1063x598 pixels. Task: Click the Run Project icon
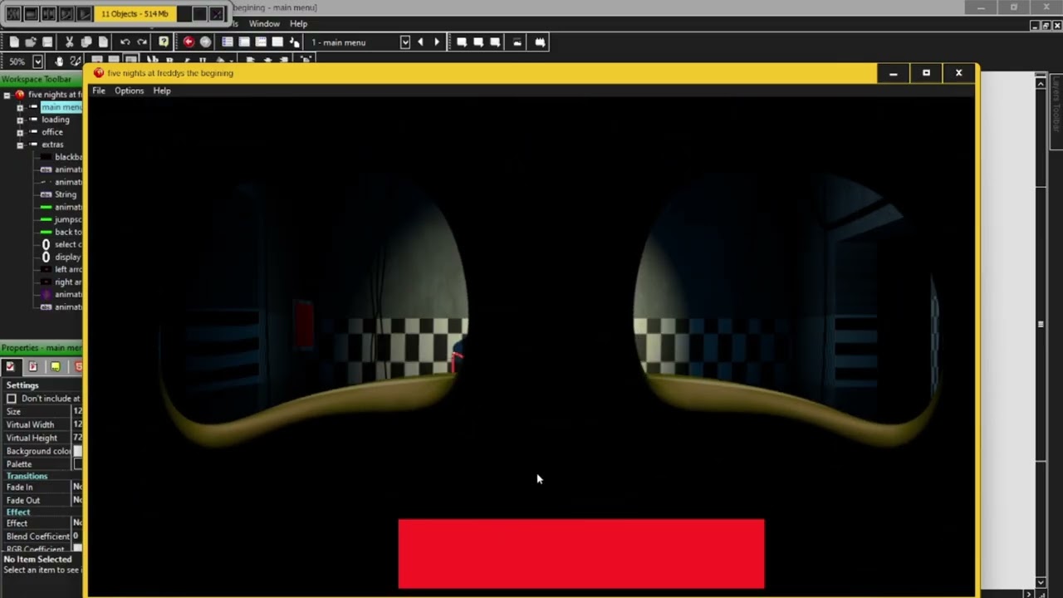coord(462,42)
